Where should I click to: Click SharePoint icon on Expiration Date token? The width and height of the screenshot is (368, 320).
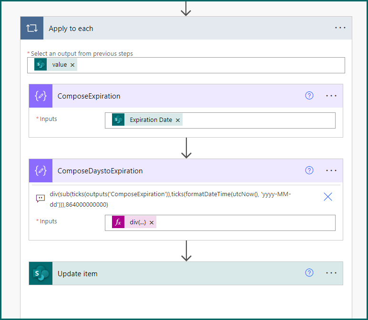118,120
